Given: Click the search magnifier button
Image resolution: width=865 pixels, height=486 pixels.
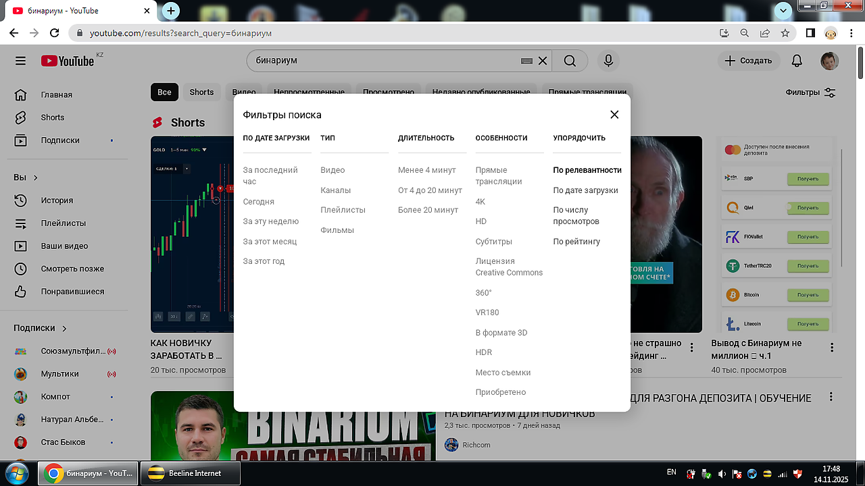Looking at the screenshot, I should coord(570,61).
